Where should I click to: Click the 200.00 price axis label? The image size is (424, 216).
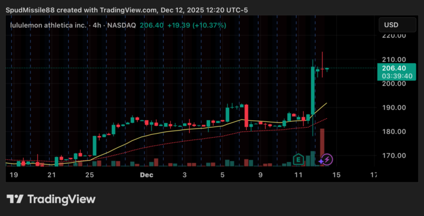point(394,84)
